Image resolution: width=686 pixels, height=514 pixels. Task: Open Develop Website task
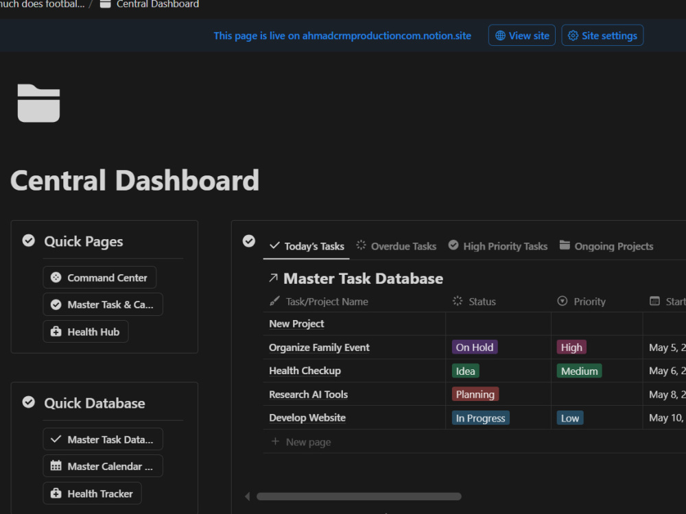[x=307, y=418]
